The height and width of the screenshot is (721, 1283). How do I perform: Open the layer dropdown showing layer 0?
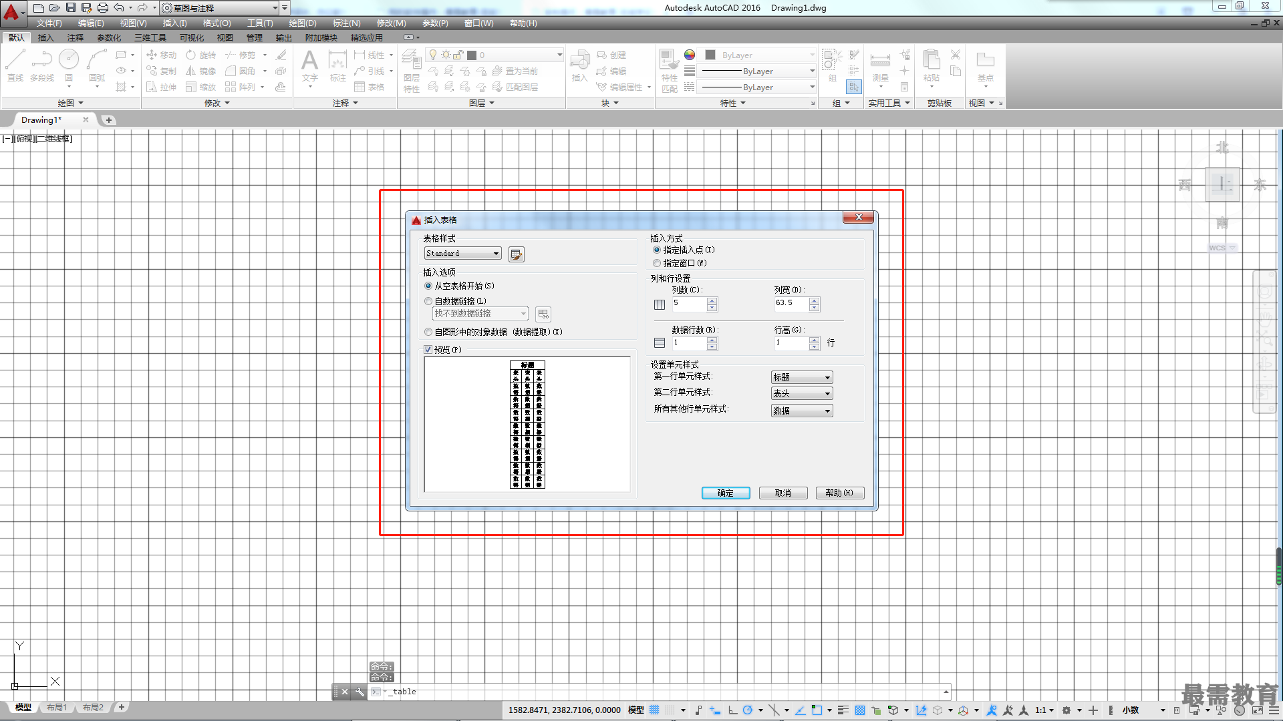494,55
